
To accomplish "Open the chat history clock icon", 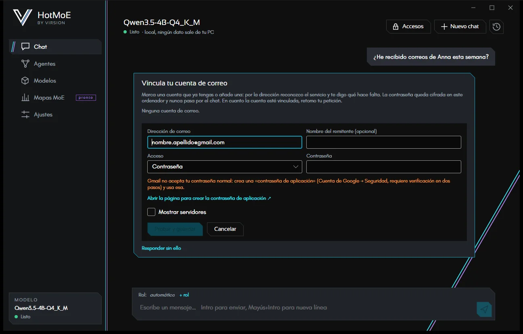I will (496, 27).
